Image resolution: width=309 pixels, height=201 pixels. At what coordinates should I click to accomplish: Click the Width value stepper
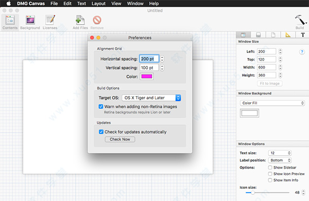(x=280, y=67)
